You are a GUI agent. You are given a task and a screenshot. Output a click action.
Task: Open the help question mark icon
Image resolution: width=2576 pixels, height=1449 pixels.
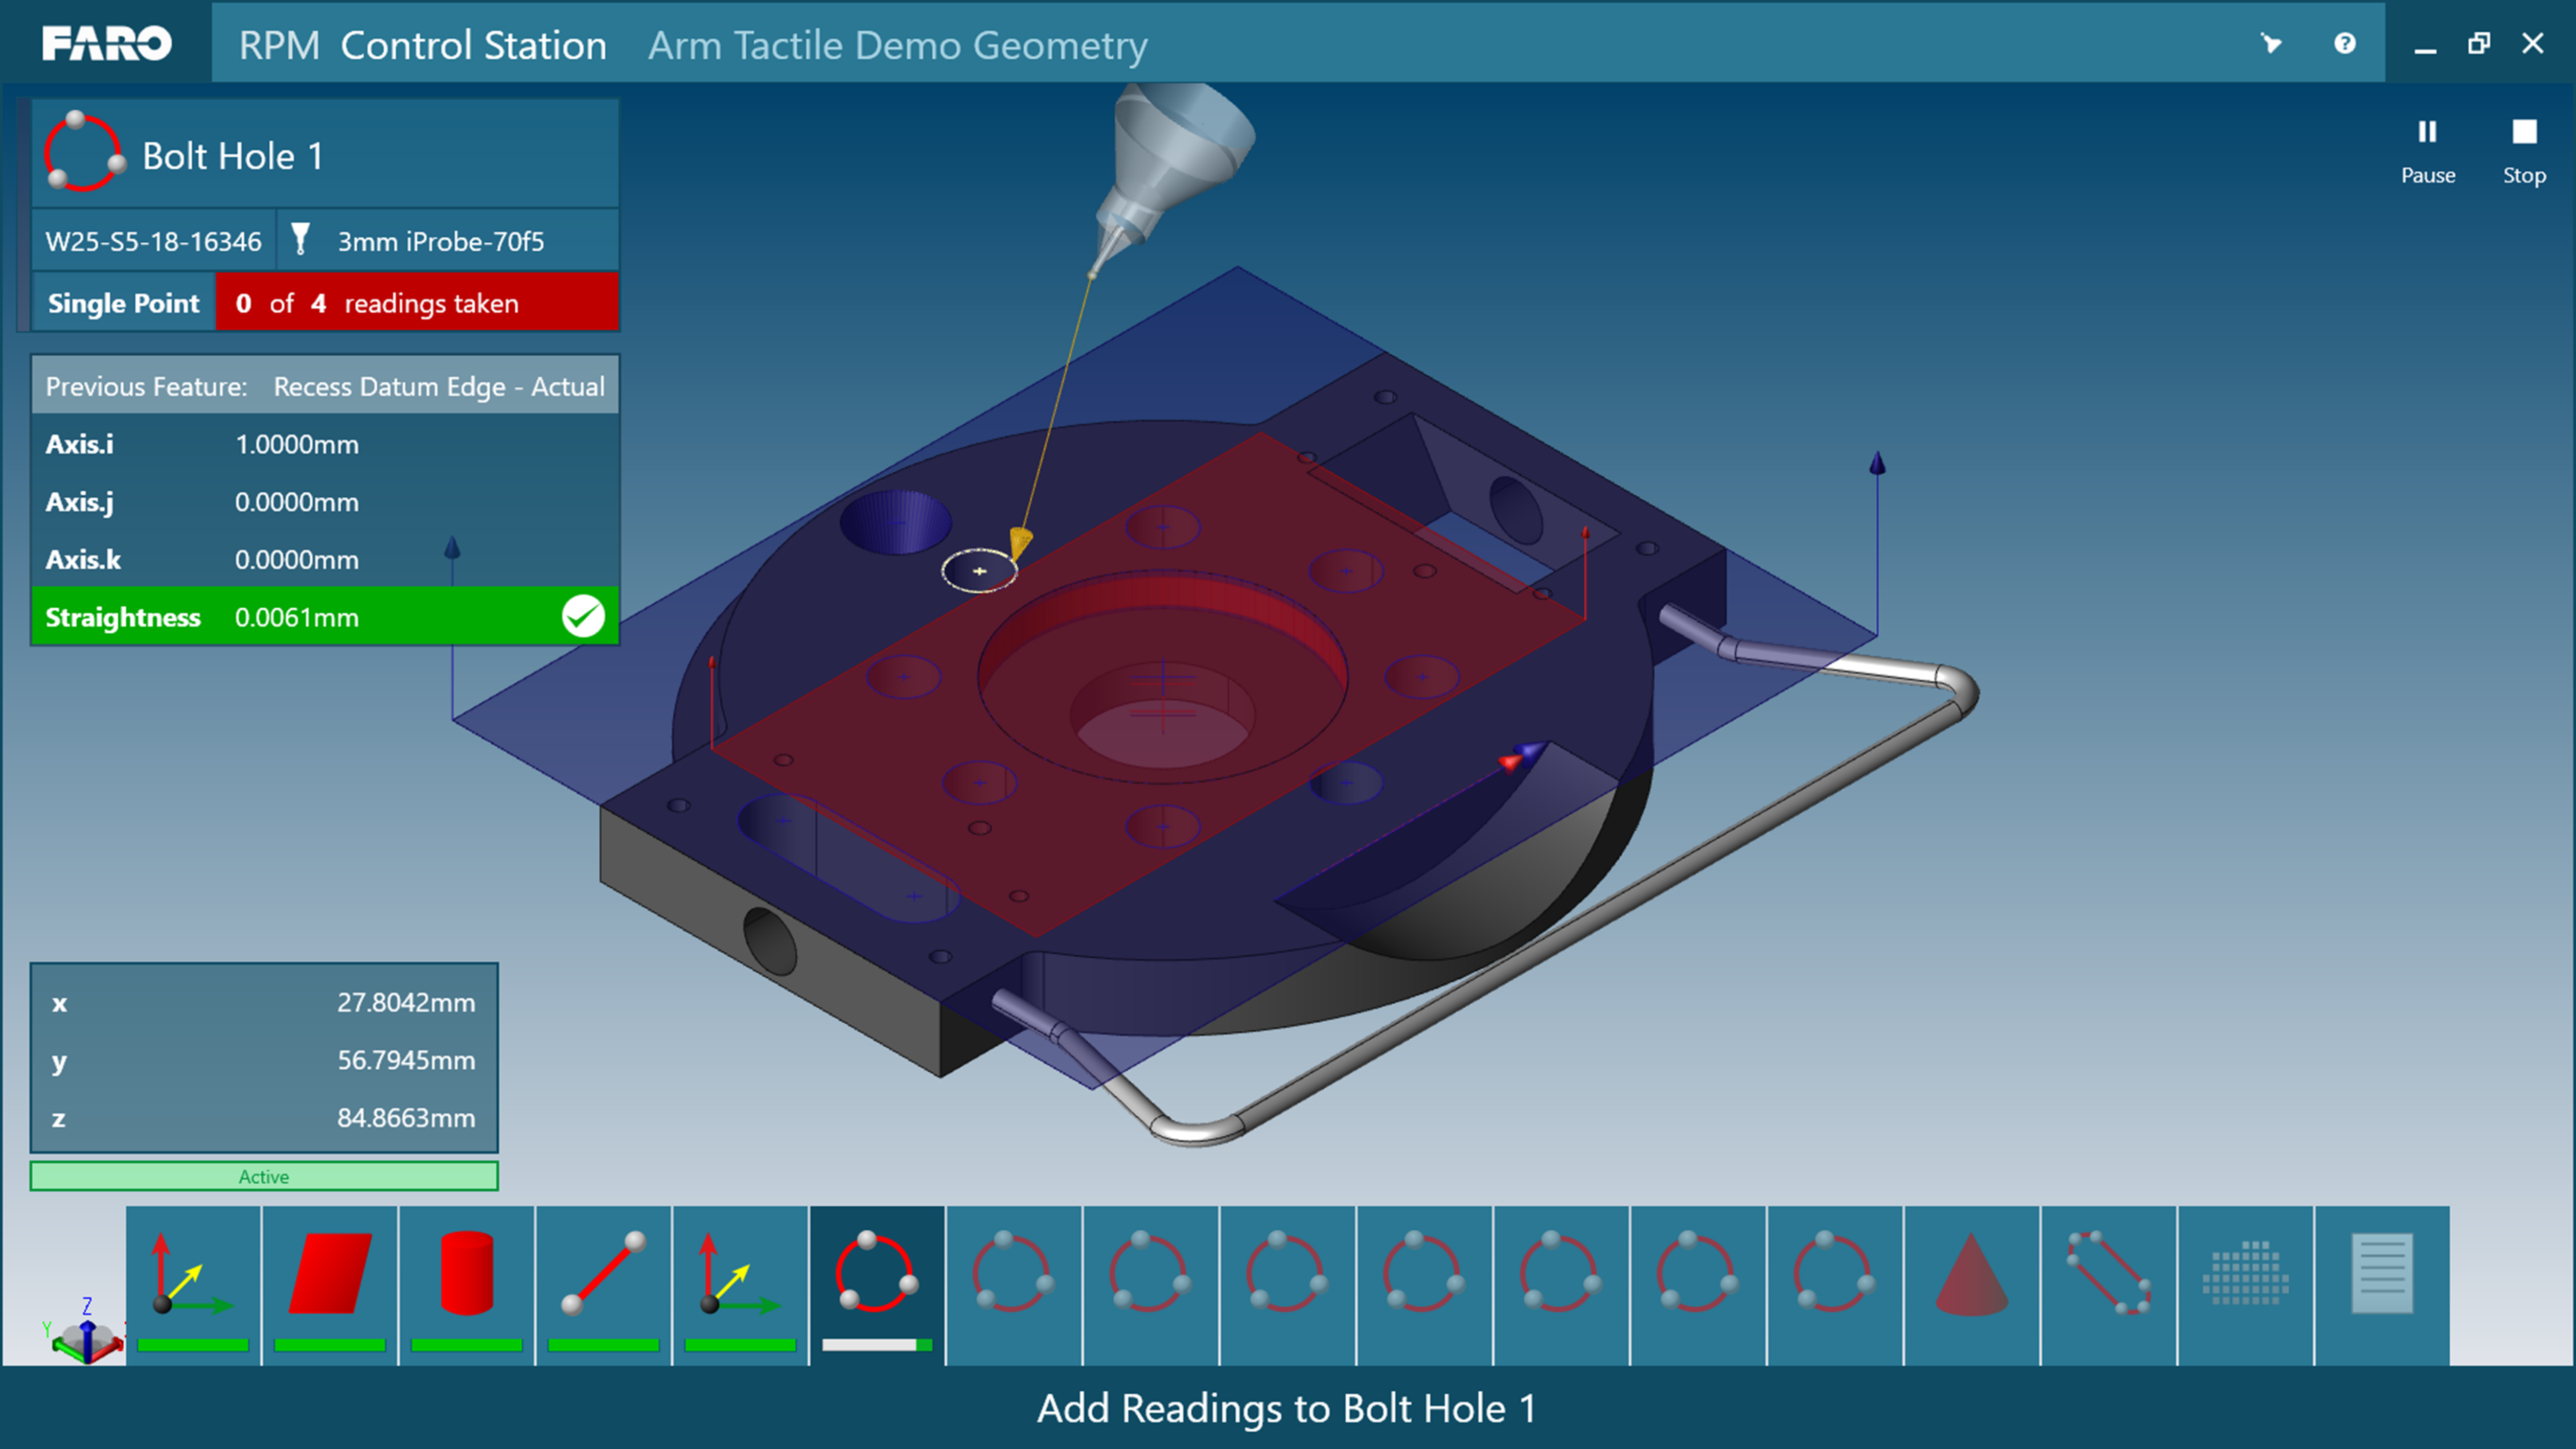(2344, 43)
